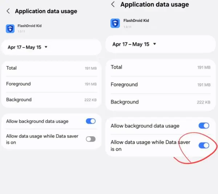
Task: Select Total row in right screenshot
Action: point(161,67)
